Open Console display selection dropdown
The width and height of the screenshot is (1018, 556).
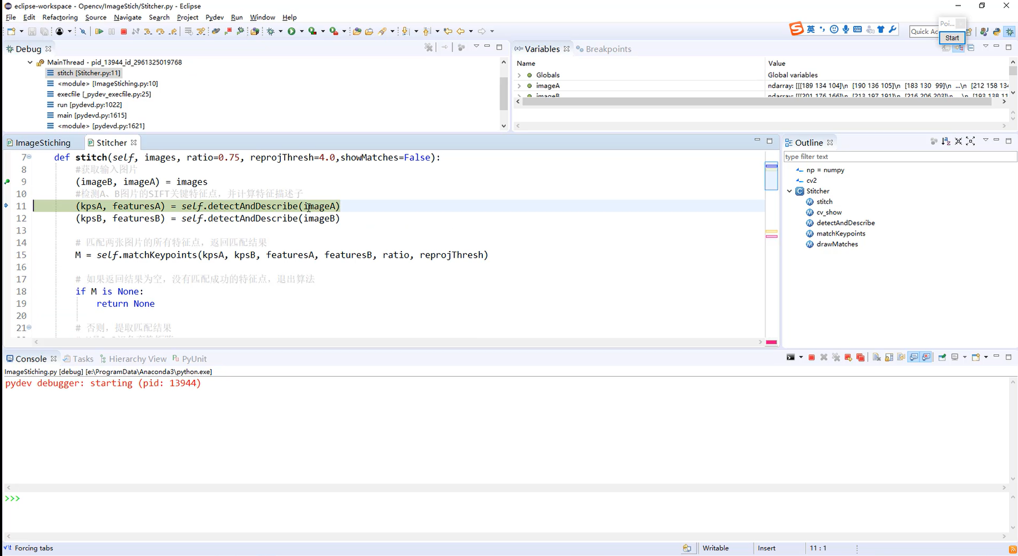coord(964,357)
